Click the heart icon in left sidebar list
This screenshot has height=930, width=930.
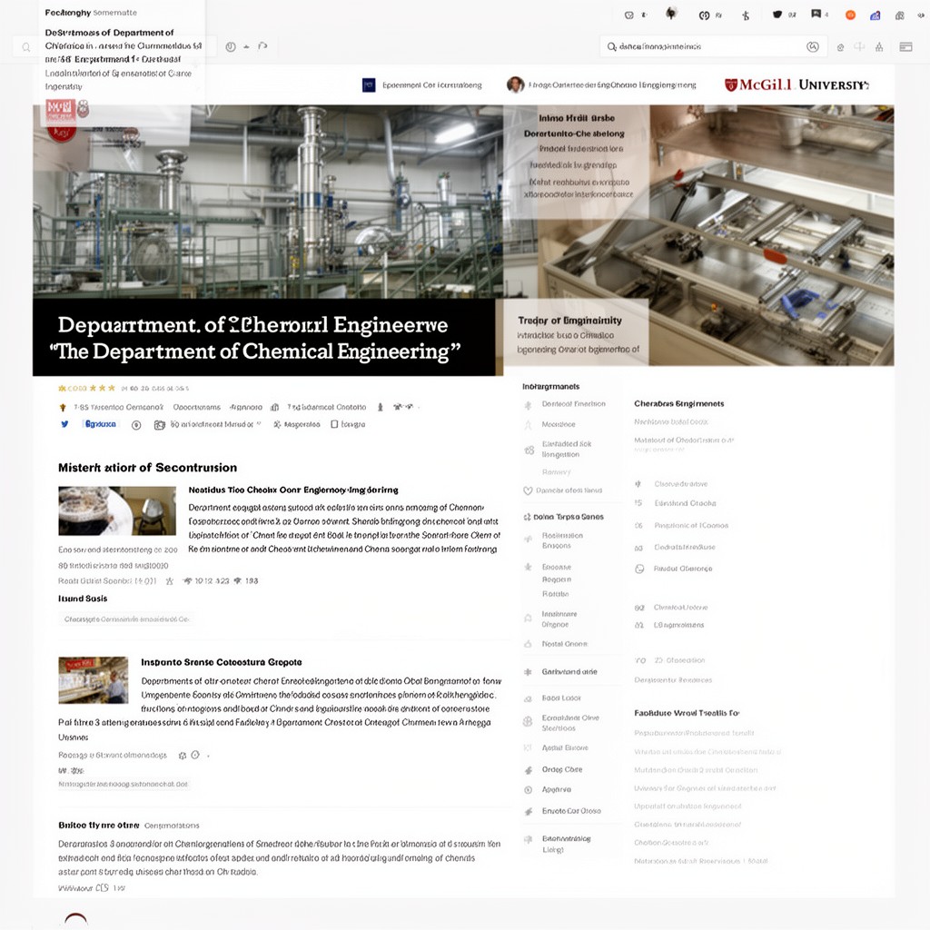528,490
